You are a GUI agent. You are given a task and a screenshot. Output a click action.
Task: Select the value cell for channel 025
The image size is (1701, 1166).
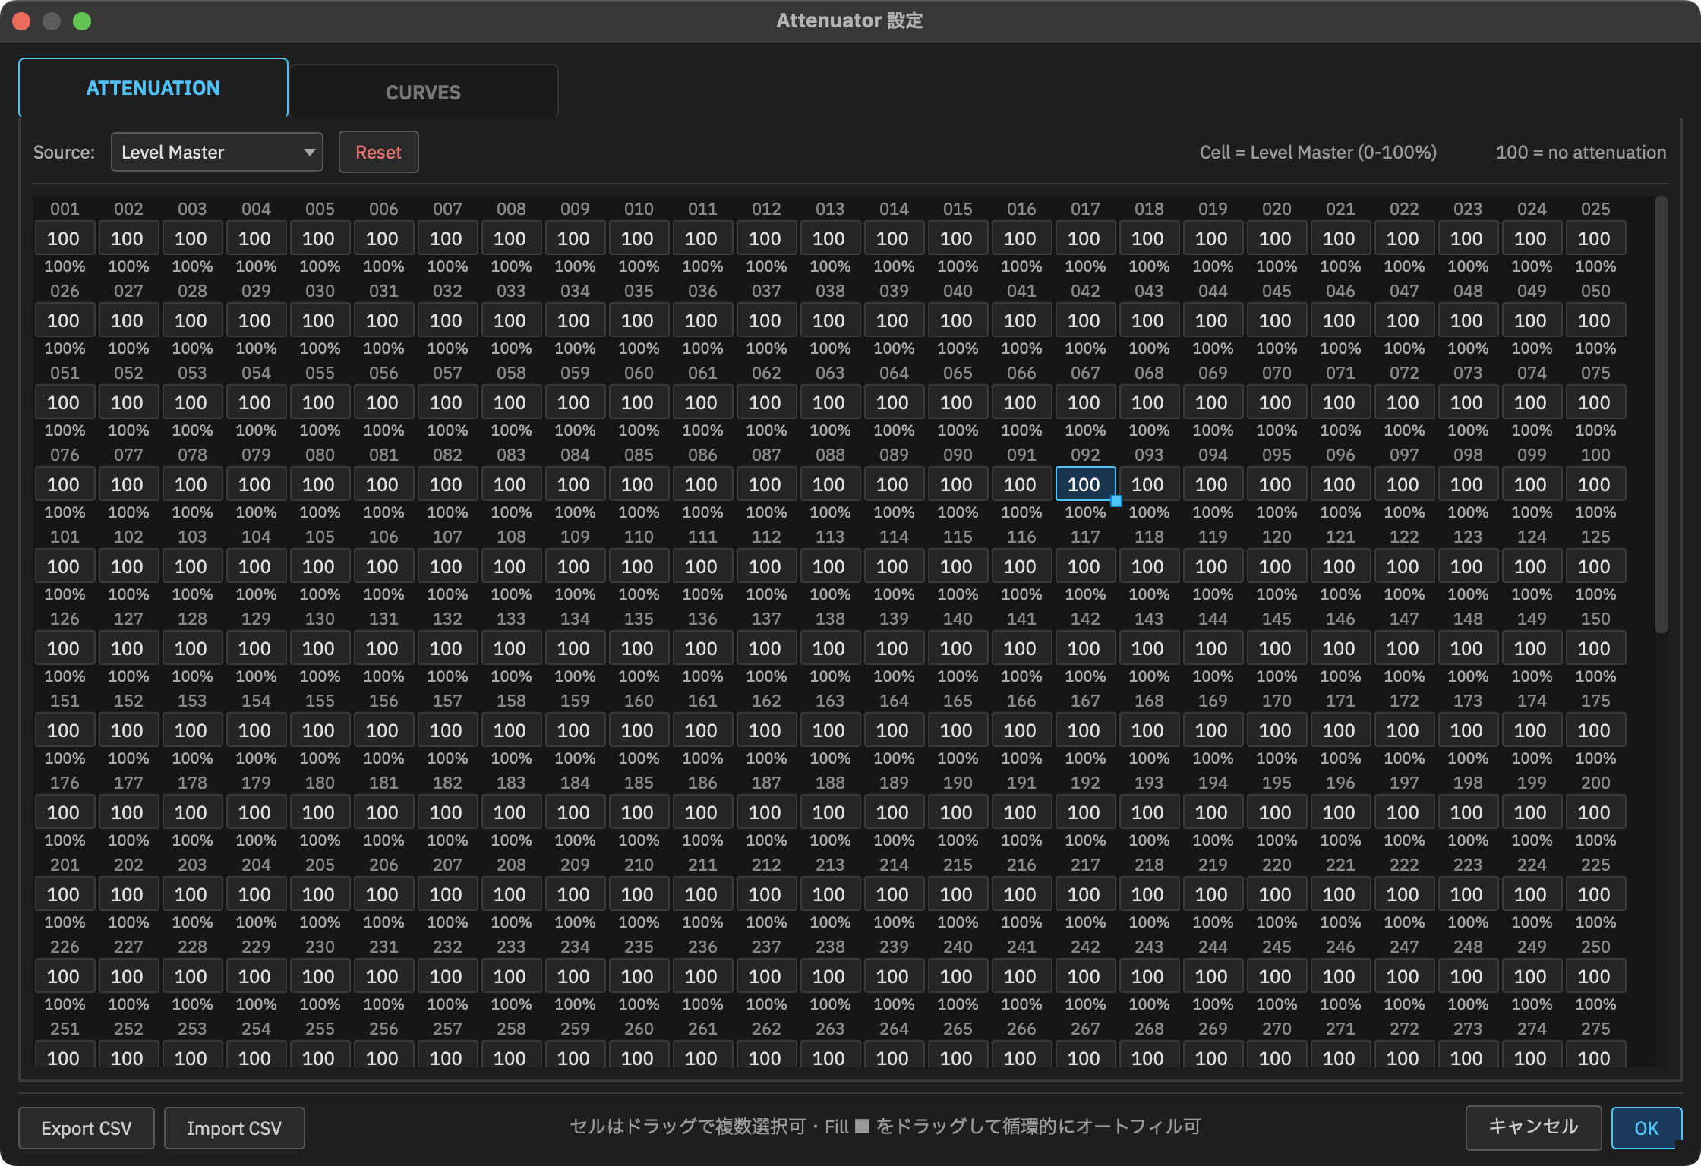click(x=1595, y=238)
